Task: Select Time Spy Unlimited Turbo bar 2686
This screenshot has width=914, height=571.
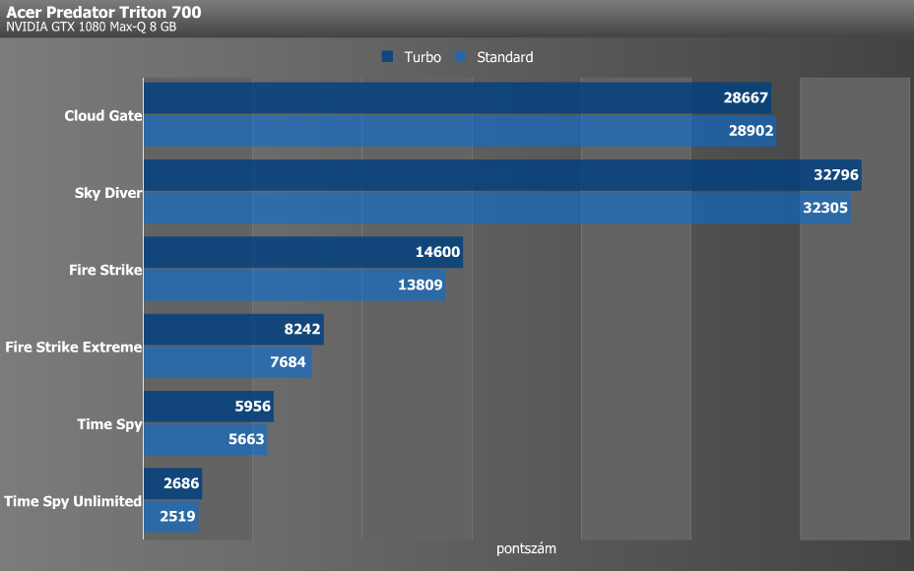Action: 173,483
